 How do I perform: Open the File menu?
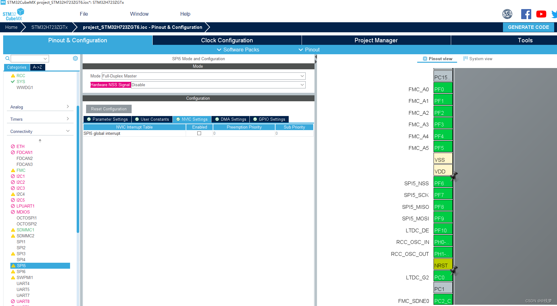(x=84, y=14)
